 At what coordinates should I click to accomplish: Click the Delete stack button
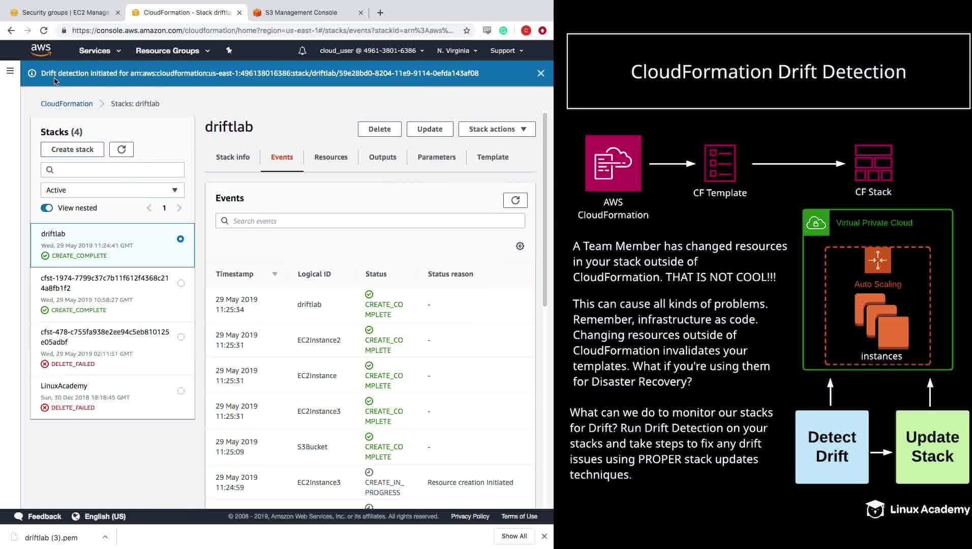[x=380, y=129]
